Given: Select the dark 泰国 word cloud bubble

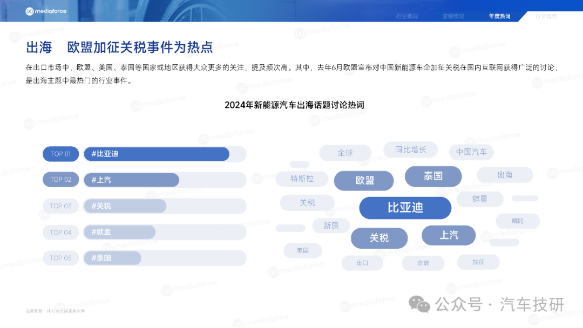Looking at the screenshot, I should [x=433, y=176].
